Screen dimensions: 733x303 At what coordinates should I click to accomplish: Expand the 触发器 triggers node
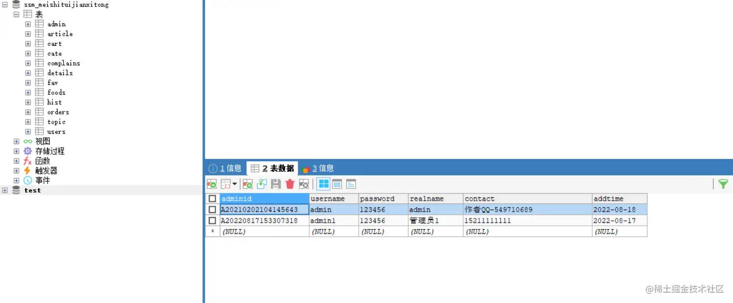coord(16,171)
